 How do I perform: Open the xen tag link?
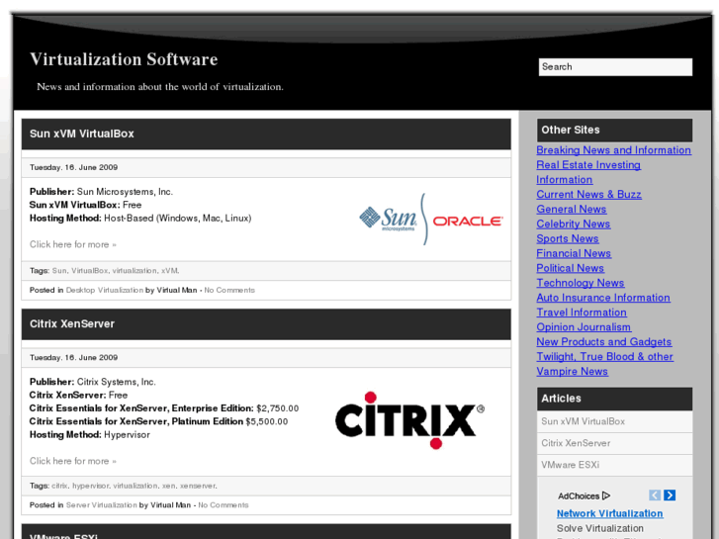(168, 486)
